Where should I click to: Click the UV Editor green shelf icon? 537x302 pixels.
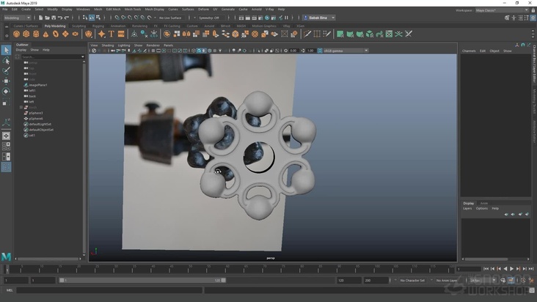[x=389, y=34]
